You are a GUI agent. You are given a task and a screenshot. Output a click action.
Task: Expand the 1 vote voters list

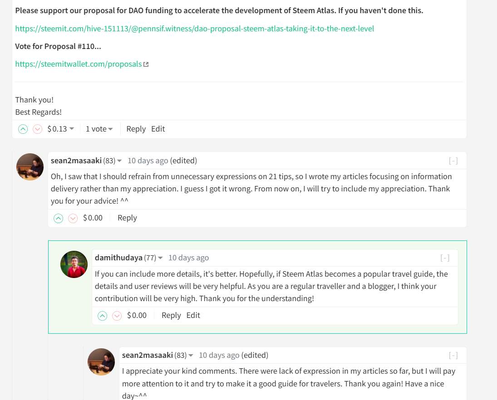coord(99,129)
